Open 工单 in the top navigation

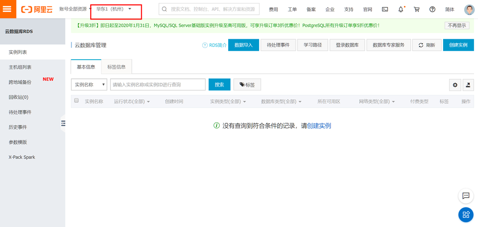point(292,9)
